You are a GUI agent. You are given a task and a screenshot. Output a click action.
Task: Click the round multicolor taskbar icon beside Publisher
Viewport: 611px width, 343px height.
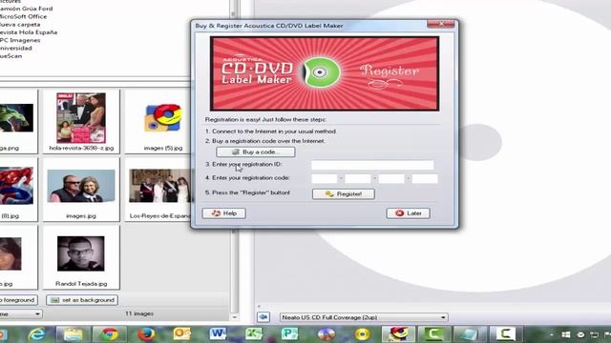327,334
